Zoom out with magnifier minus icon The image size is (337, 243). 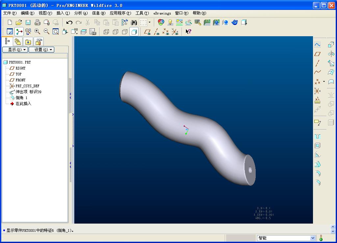[x=46, y=32]
